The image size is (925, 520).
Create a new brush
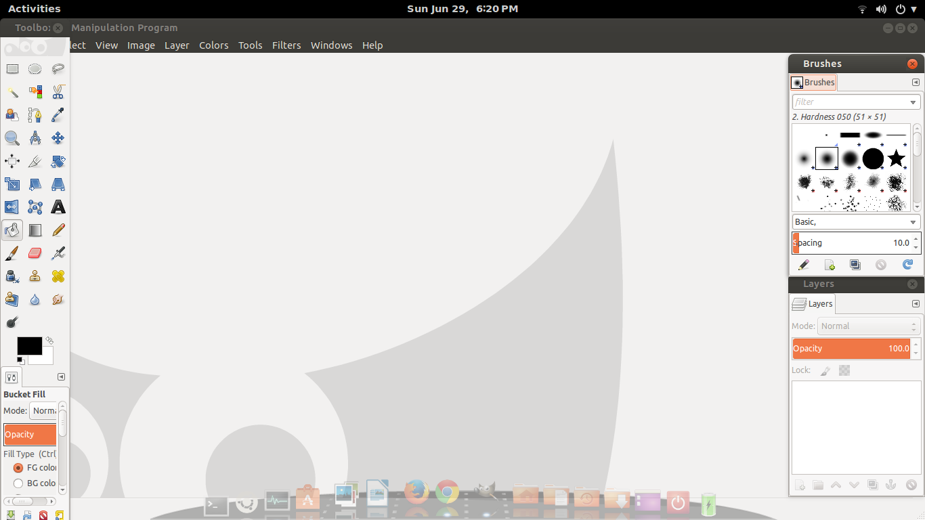click(x=830, y=265)
